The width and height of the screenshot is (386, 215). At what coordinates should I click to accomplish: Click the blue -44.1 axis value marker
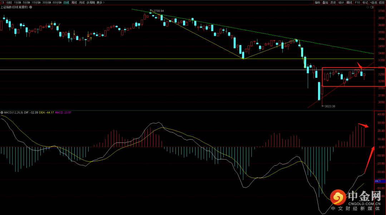coord(379,181)
